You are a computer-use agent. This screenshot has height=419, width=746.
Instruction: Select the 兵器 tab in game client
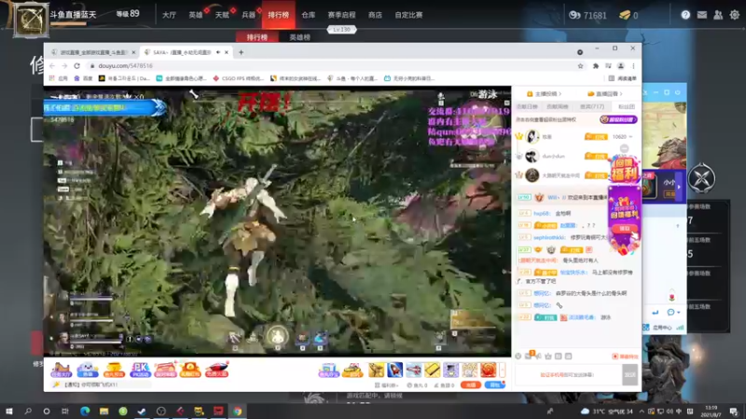(248, 15)
